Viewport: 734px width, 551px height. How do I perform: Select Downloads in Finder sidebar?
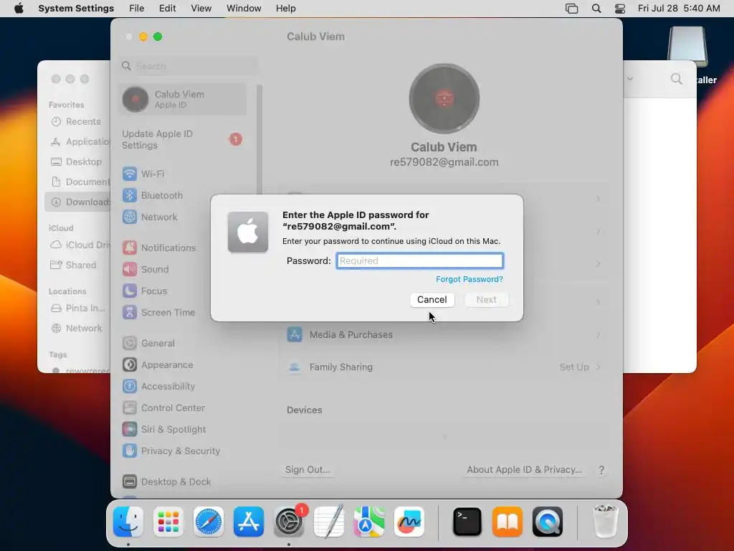point(77,202)
